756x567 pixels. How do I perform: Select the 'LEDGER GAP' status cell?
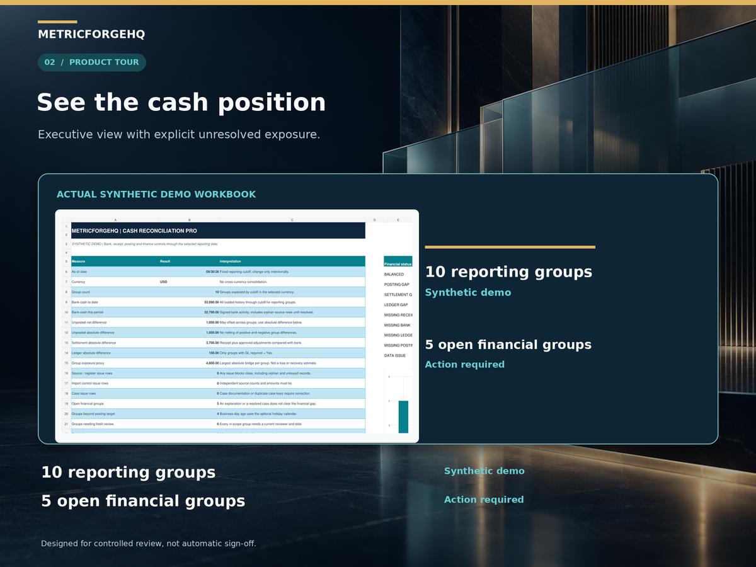coord(398,305)
